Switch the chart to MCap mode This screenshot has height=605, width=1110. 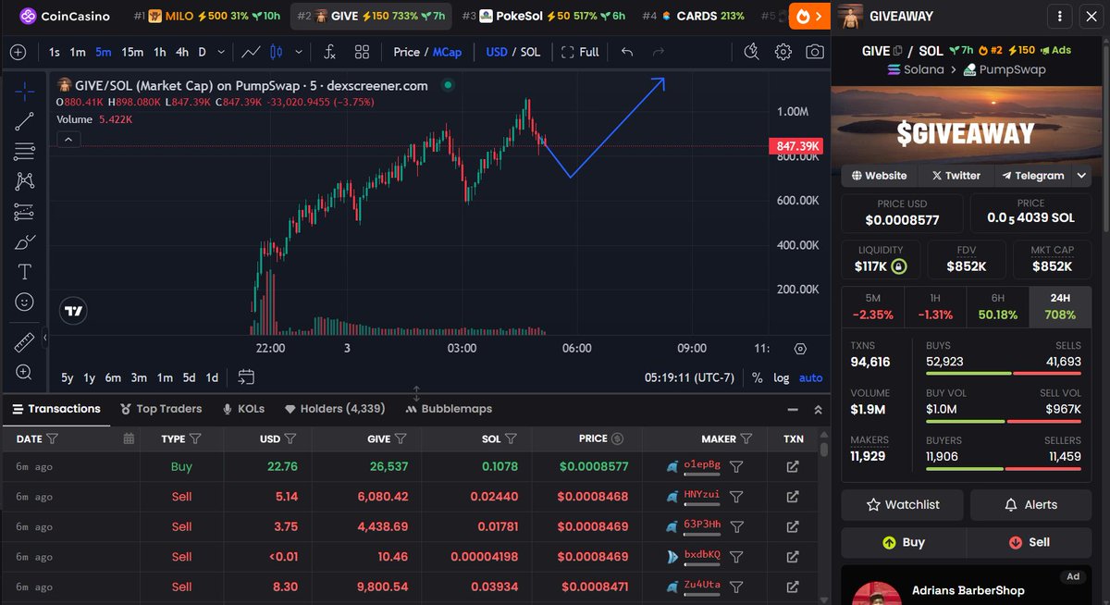tap(448, 52)
